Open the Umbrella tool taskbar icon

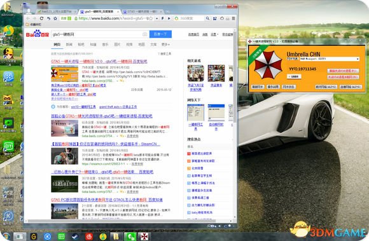click(x=144, y=237)
